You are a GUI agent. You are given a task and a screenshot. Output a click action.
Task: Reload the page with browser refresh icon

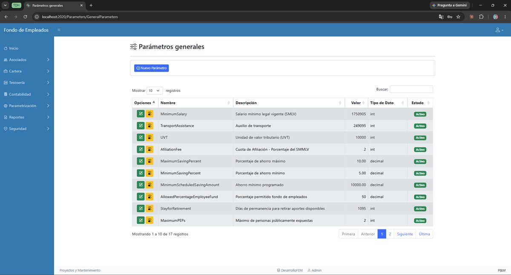pos(25,17)
